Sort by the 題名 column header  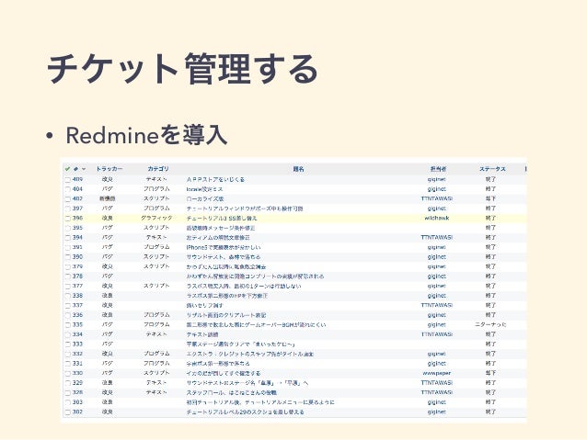pyautogui.click(x=298, y=169)
